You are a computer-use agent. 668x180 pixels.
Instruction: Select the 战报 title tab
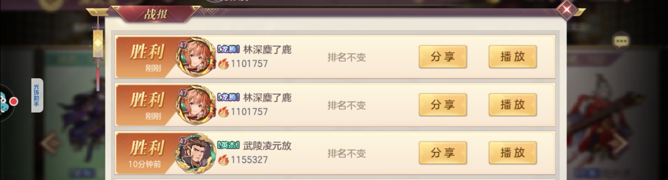pyautogui.click(x=156, y=14)
